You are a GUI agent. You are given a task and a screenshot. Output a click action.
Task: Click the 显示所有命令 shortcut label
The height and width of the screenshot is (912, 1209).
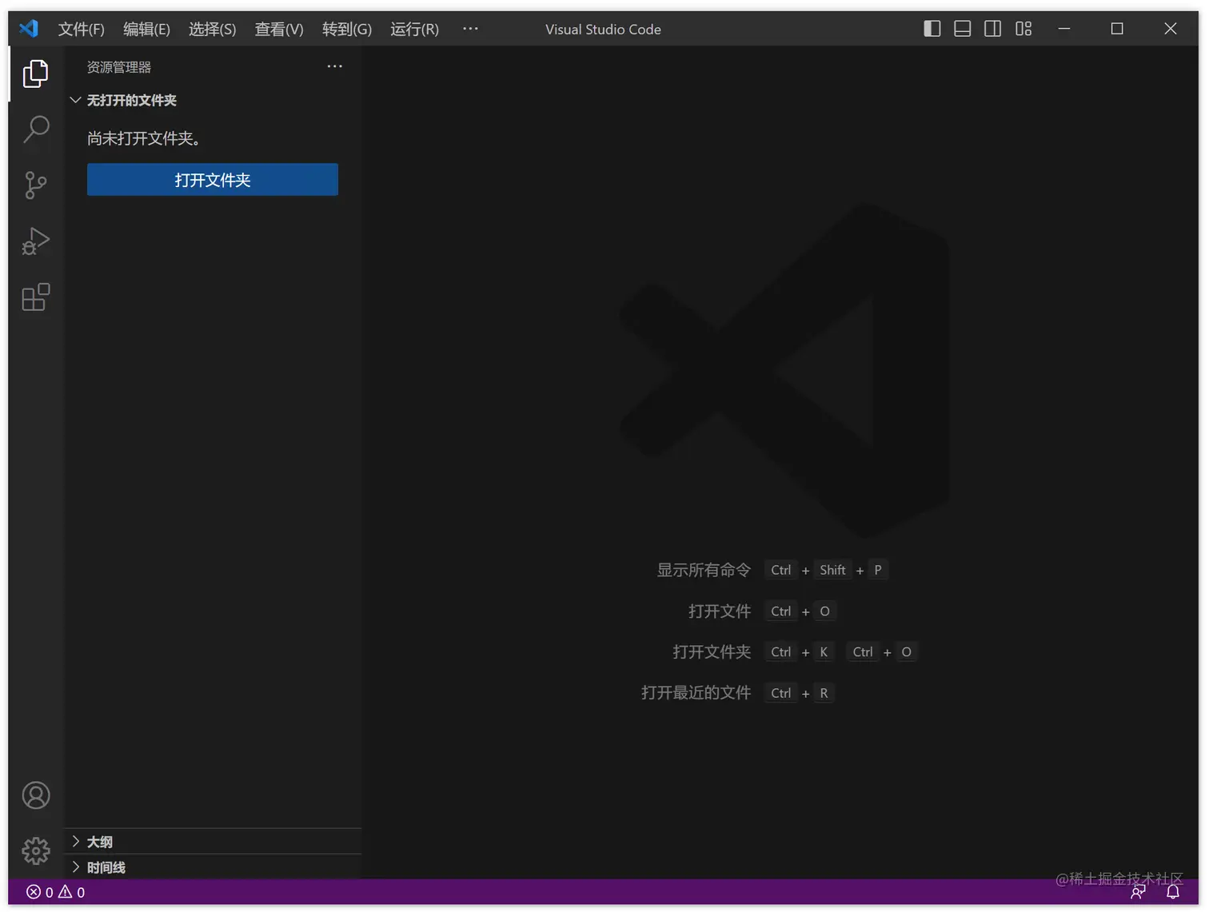tap(704, 570)
